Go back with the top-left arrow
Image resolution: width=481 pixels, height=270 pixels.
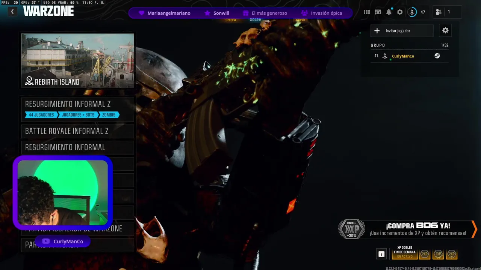(12, 12)
